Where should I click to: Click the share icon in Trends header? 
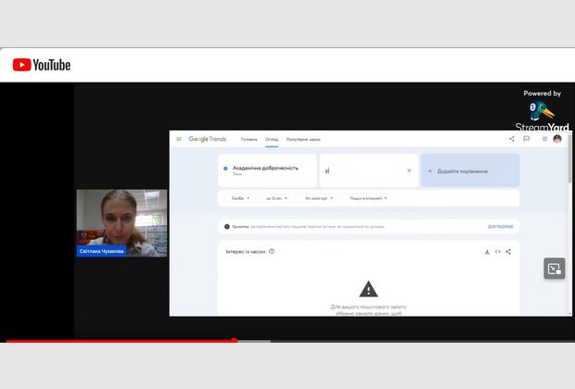click(511, 139)
